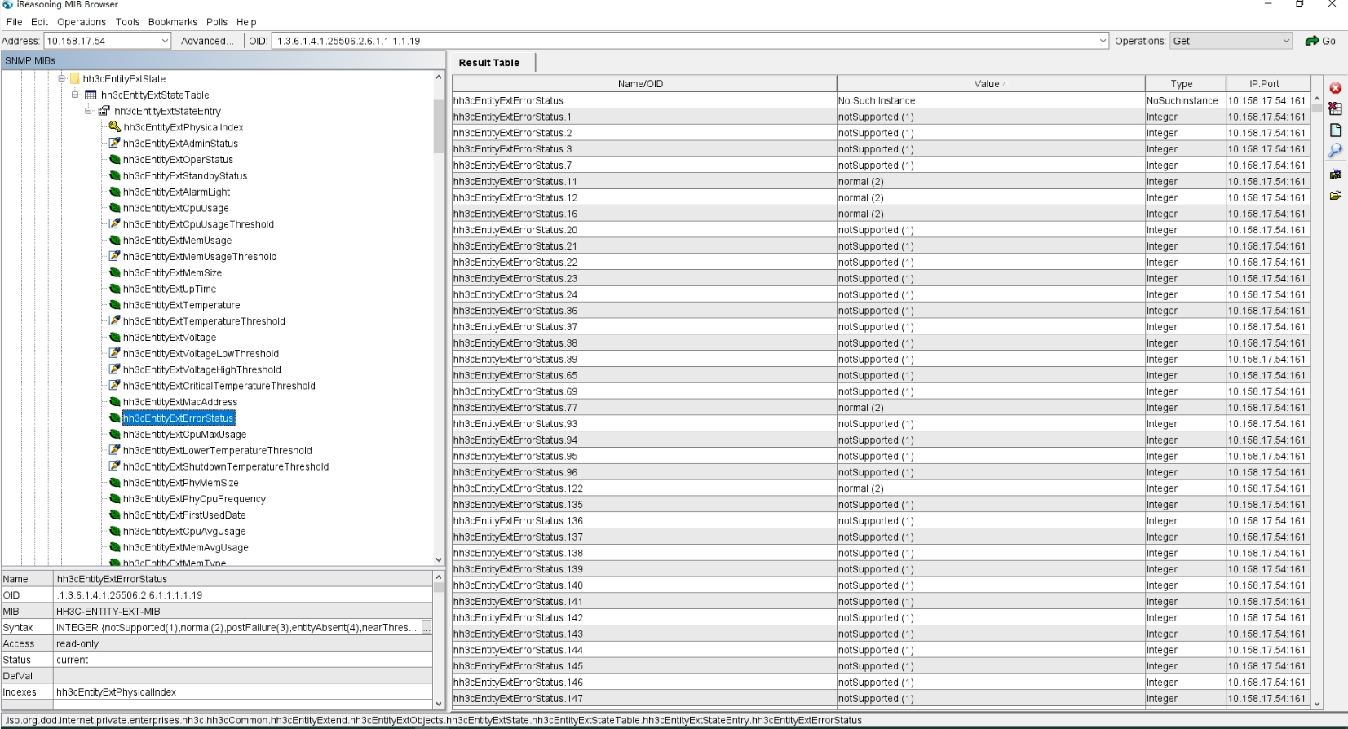Open the Tools menu
This screenshot has height=729, width=1348.
tap(128, 22)
